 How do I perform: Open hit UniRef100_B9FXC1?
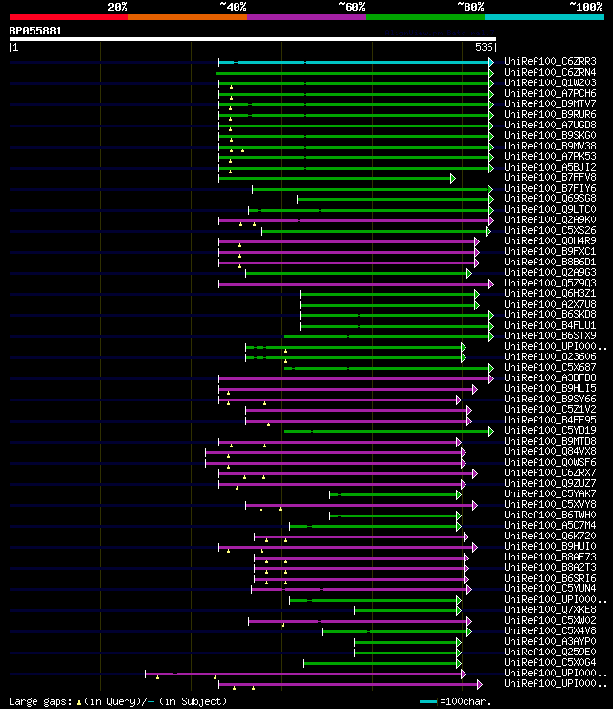click(x=550, y=251)
